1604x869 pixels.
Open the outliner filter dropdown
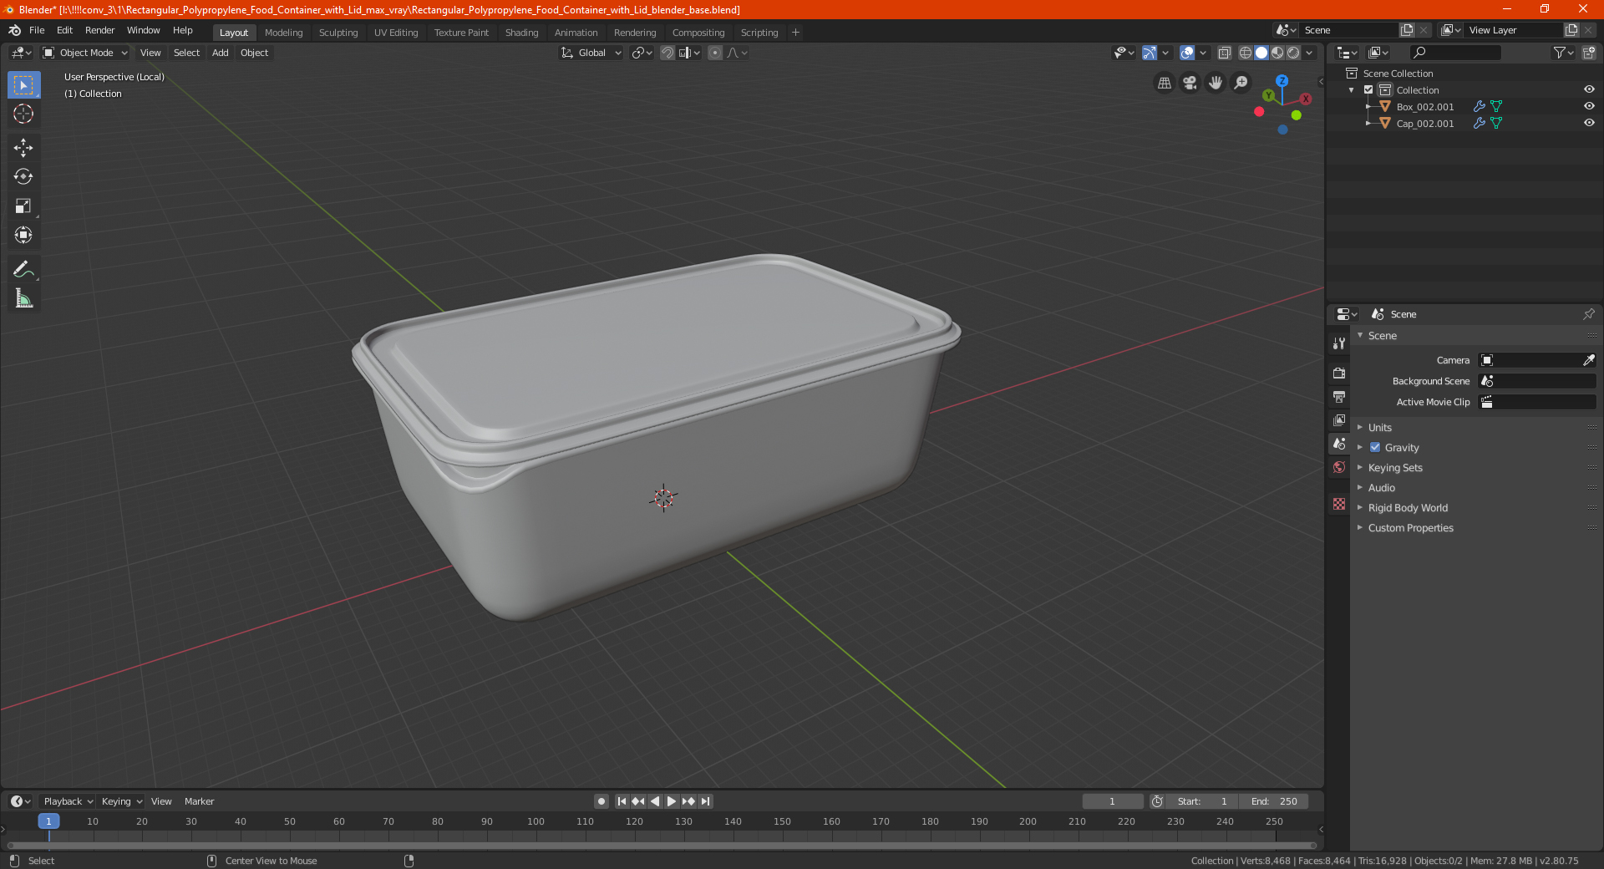pos(1563,53)
